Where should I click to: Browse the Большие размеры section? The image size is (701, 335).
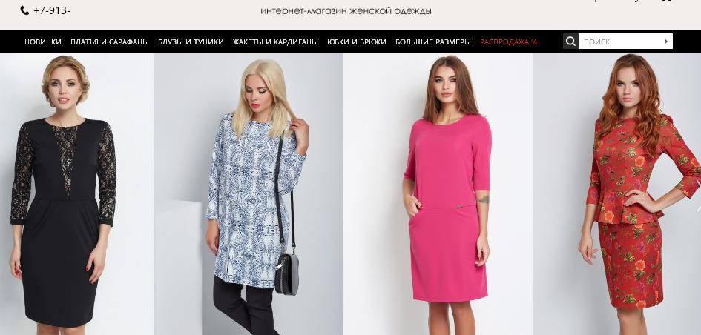click(x=433, y=42)
